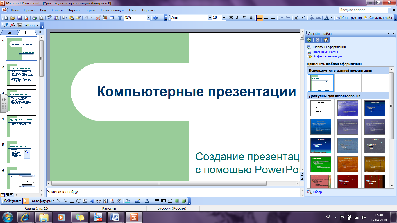
Task: Insert a chart using the chart icon
Action: tap(105, 18)
